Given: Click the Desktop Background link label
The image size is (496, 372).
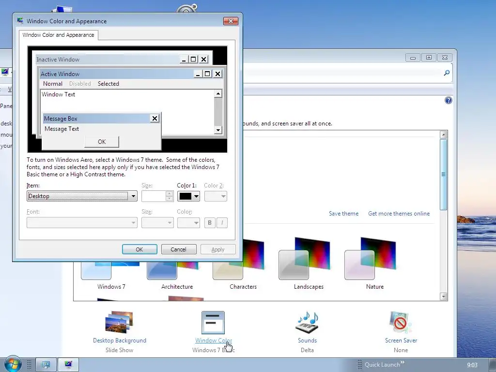Looking at the screenshot, I should click(x=119, y=341).
